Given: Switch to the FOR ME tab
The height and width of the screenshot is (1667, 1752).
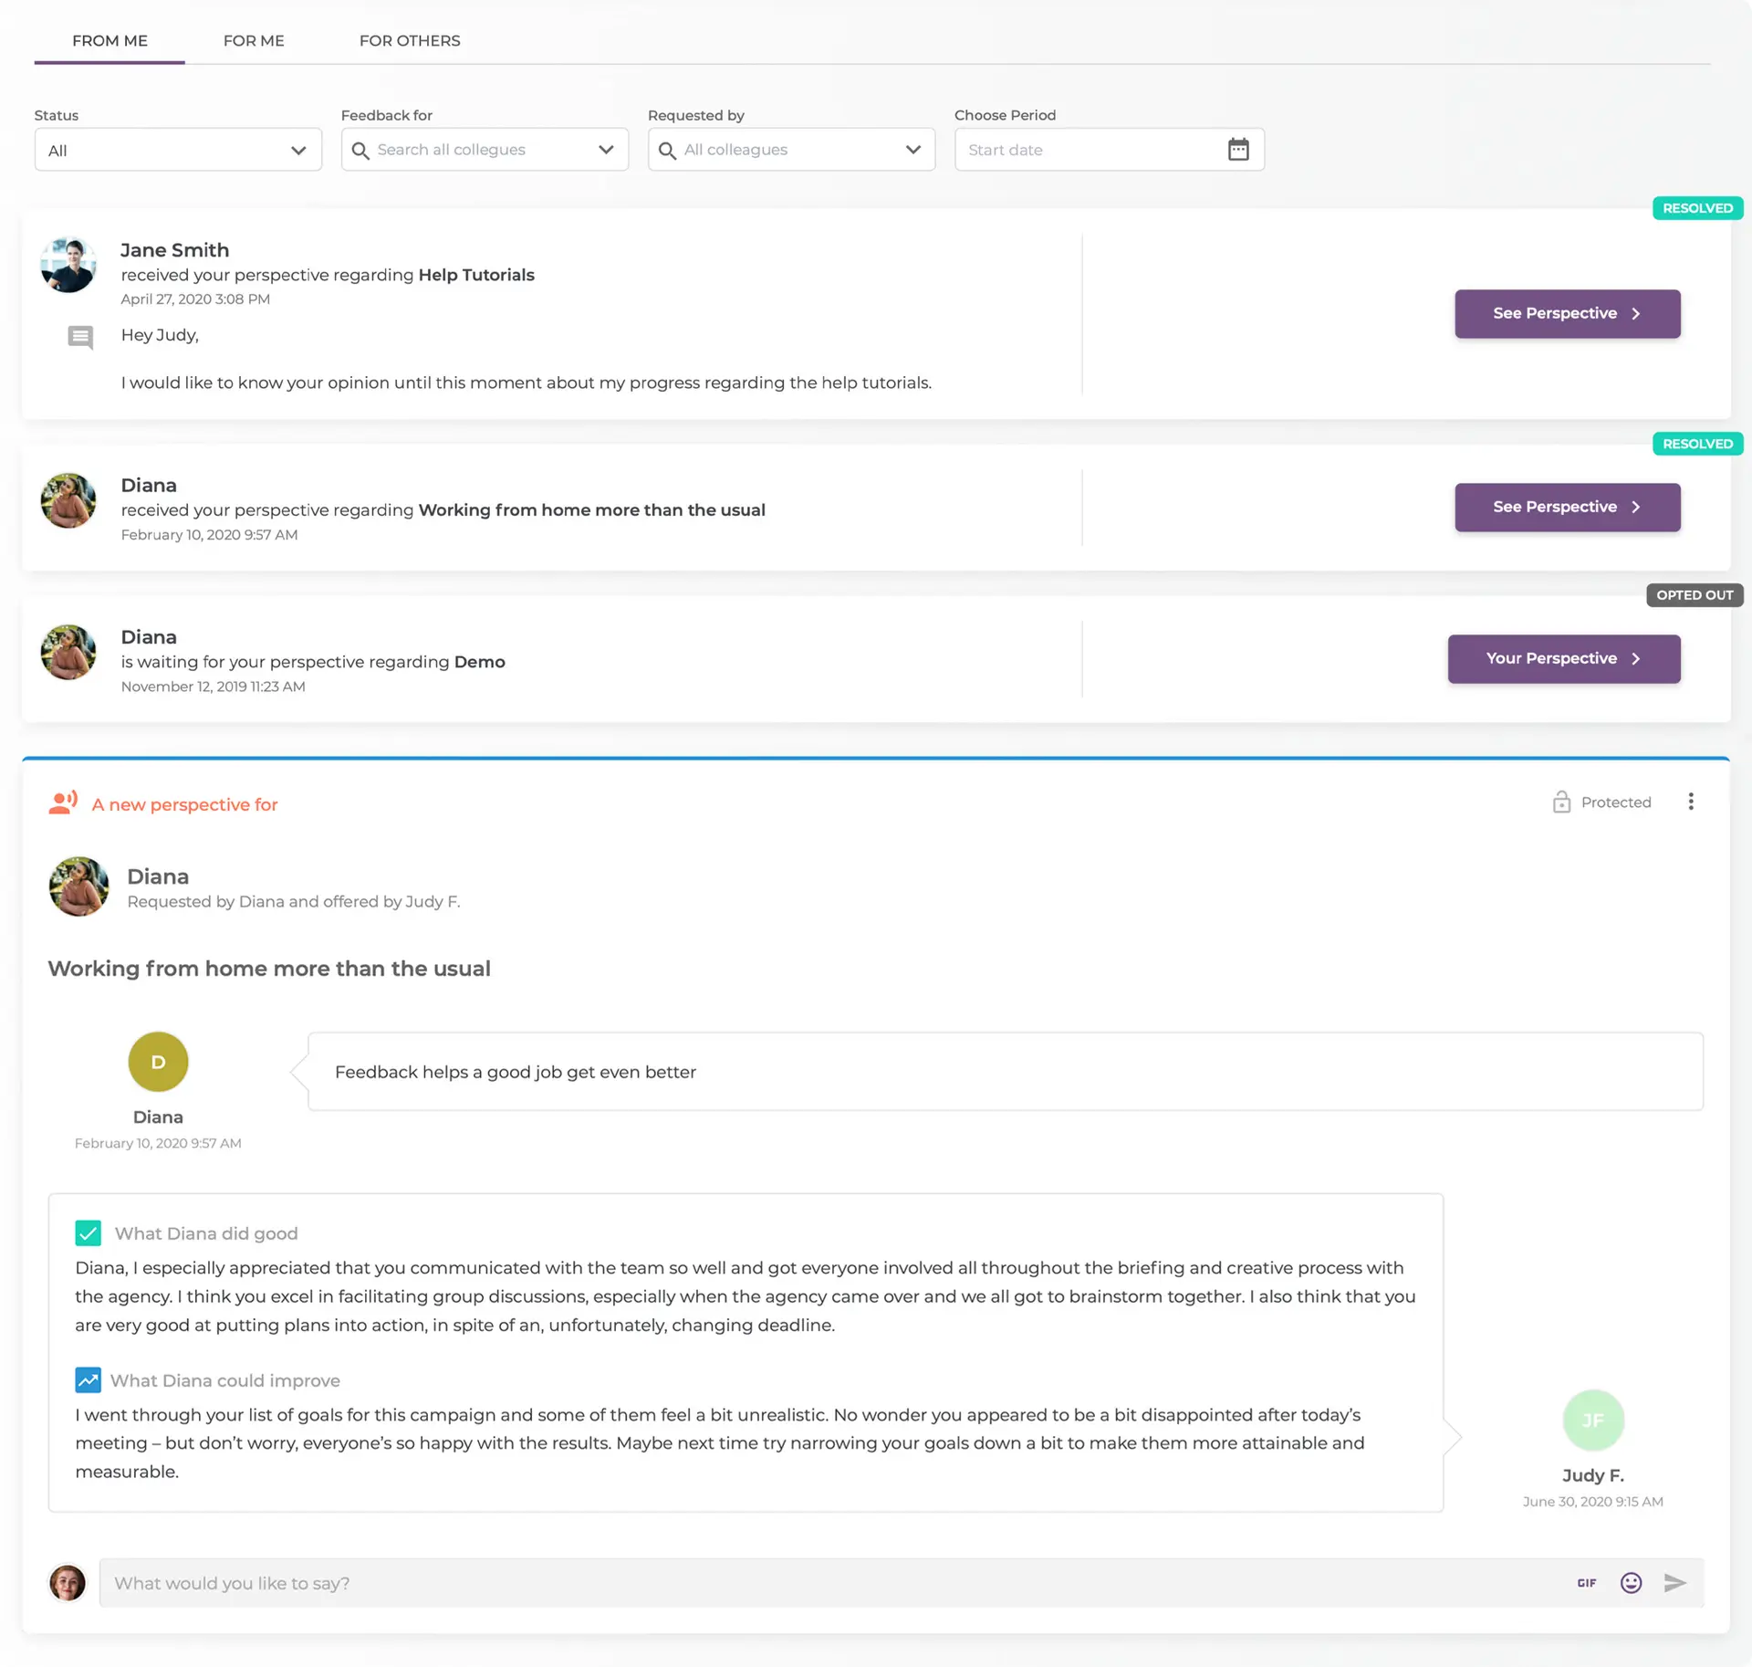Looking at the screenshot, I should pos(254,41).
